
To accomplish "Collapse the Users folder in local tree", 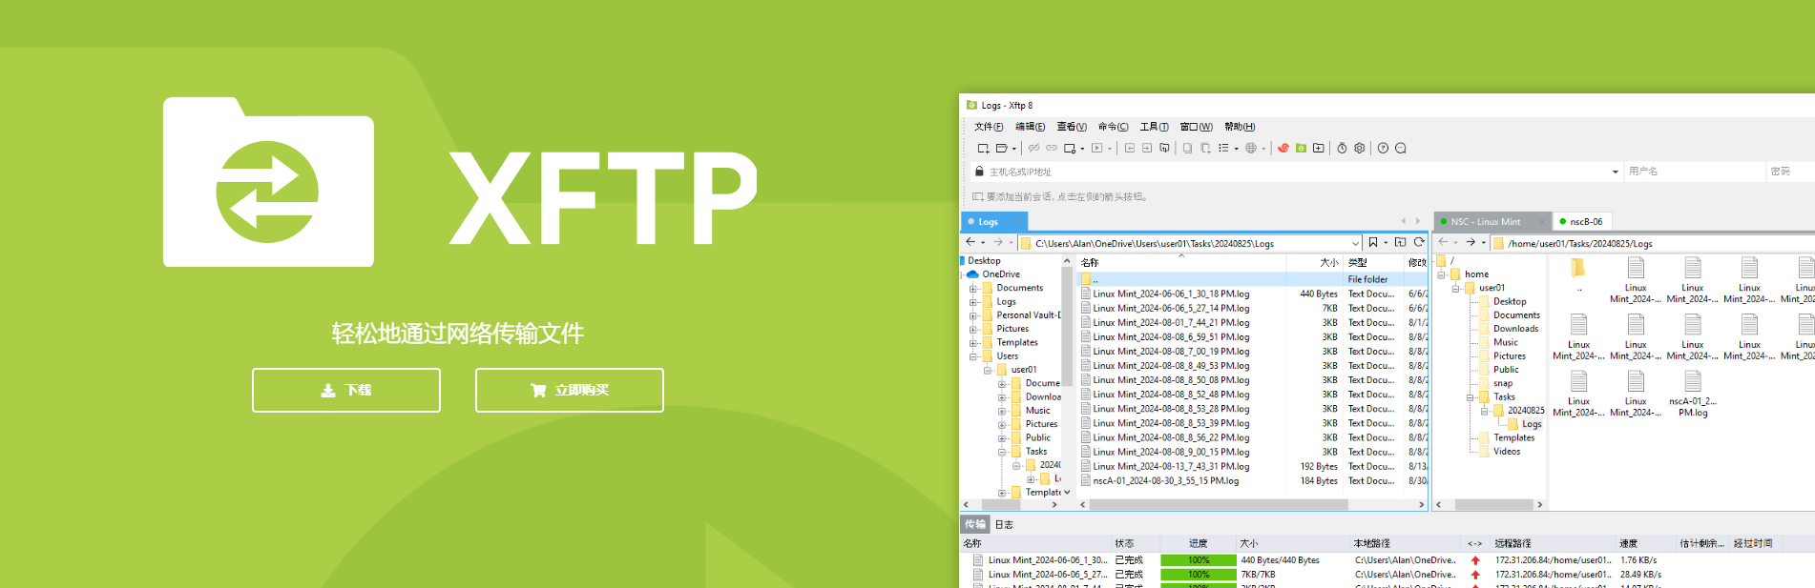I will click(x=973, y=356).
